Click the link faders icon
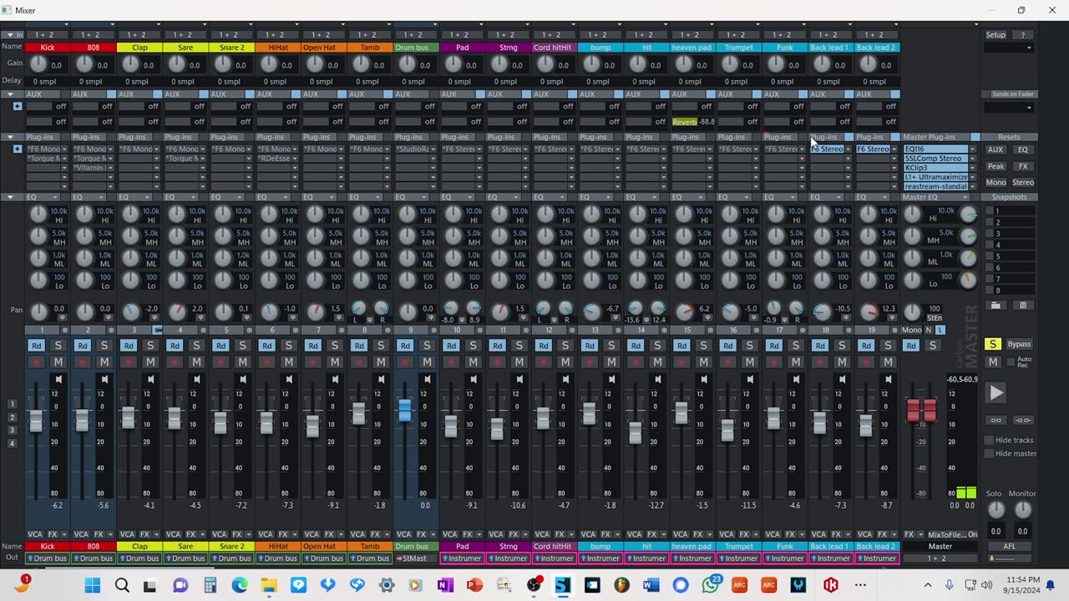 tap(996, 421)
